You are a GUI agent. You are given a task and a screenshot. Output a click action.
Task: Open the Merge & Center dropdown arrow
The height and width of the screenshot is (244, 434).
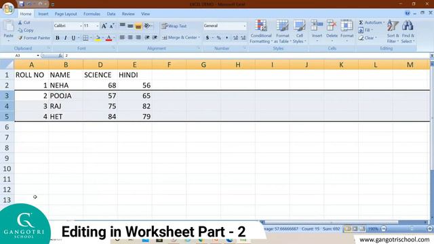tap(199, 37)
